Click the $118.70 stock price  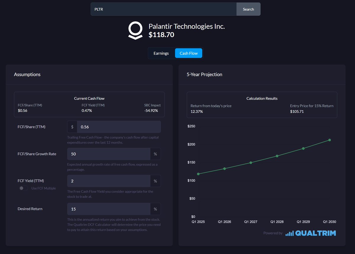[161, 35]
